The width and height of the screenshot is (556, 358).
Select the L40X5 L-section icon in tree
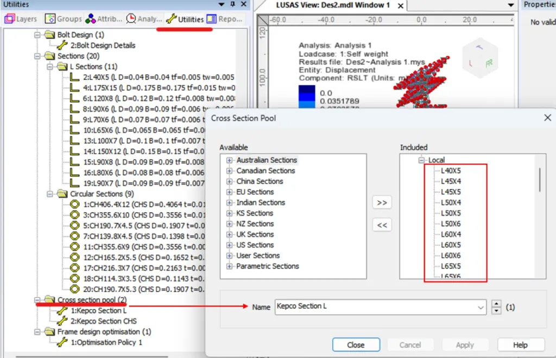point(75,78)
